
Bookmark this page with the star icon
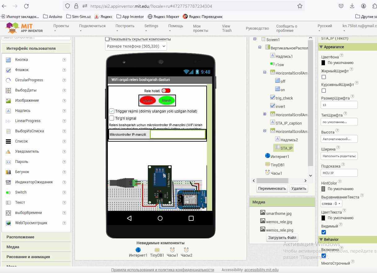[x=300, y=6]
